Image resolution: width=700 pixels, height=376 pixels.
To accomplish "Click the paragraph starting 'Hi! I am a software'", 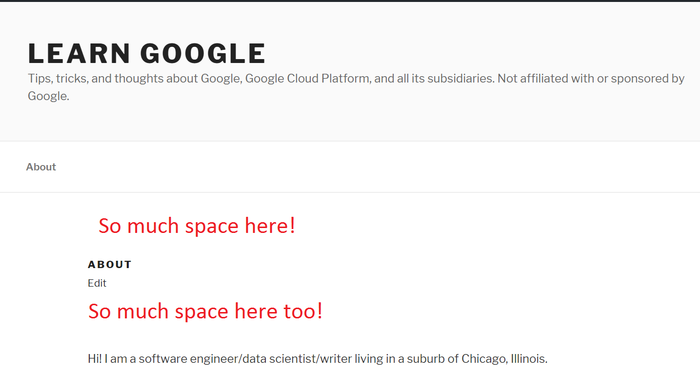I will pos(318,359).
